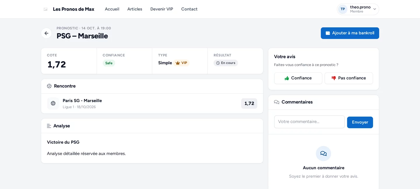This screenshot has width=420, height=189.
Task: Vote Pas confiance
Action: (349, 78)
